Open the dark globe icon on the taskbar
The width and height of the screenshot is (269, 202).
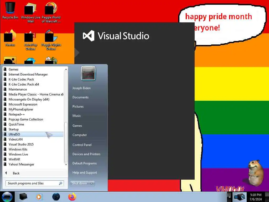coord(56,197)
